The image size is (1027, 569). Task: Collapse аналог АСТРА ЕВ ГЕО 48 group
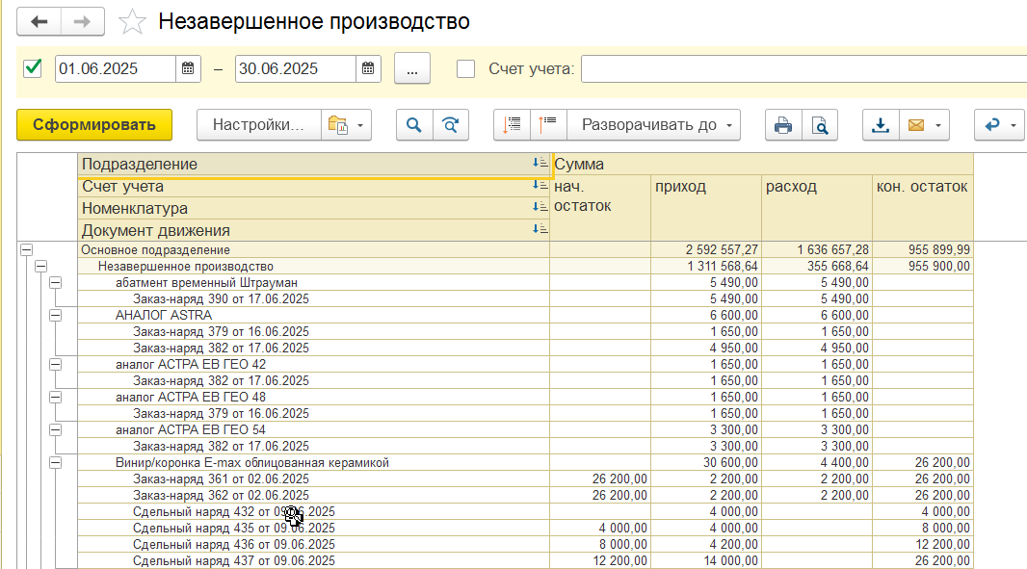pos(56,397)
